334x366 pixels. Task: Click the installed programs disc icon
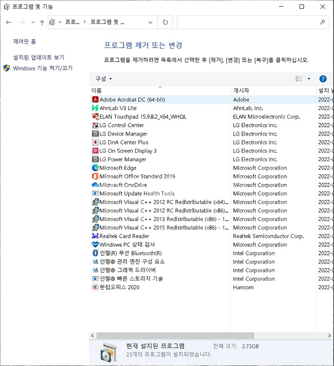click(108, 352)
